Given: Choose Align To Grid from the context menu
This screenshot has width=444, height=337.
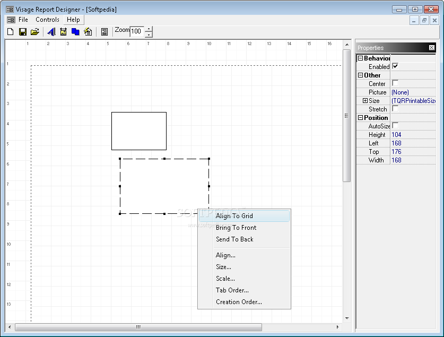Looking at the screenshot, I should click(244, 216).
